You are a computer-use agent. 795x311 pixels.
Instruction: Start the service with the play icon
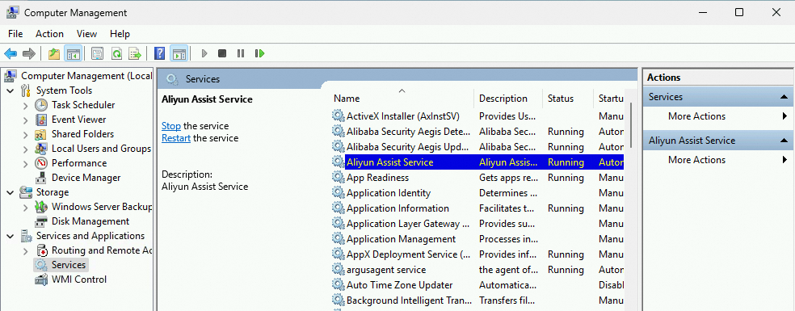(x=204, y=53)
